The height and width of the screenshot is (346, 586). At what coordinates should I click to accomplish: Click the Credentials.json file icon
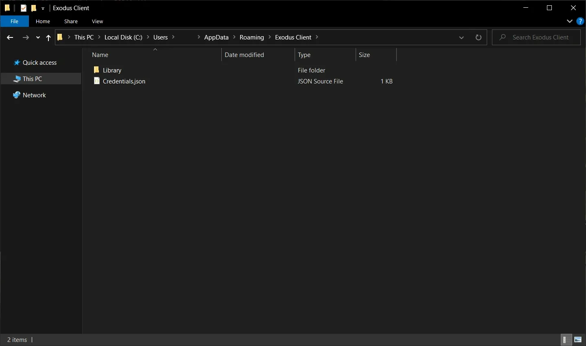point(96,81)
